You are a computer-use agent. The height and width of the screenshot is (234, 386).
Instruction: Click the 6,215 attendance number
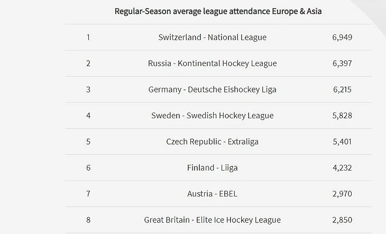342,89
